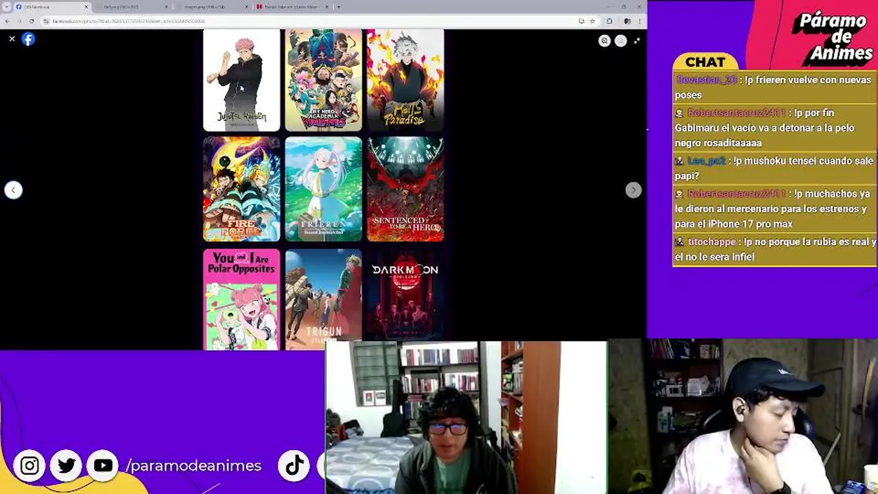The image size is (878, 494).
Task: Click the Twitter bird icon
Action: (67, 466)
